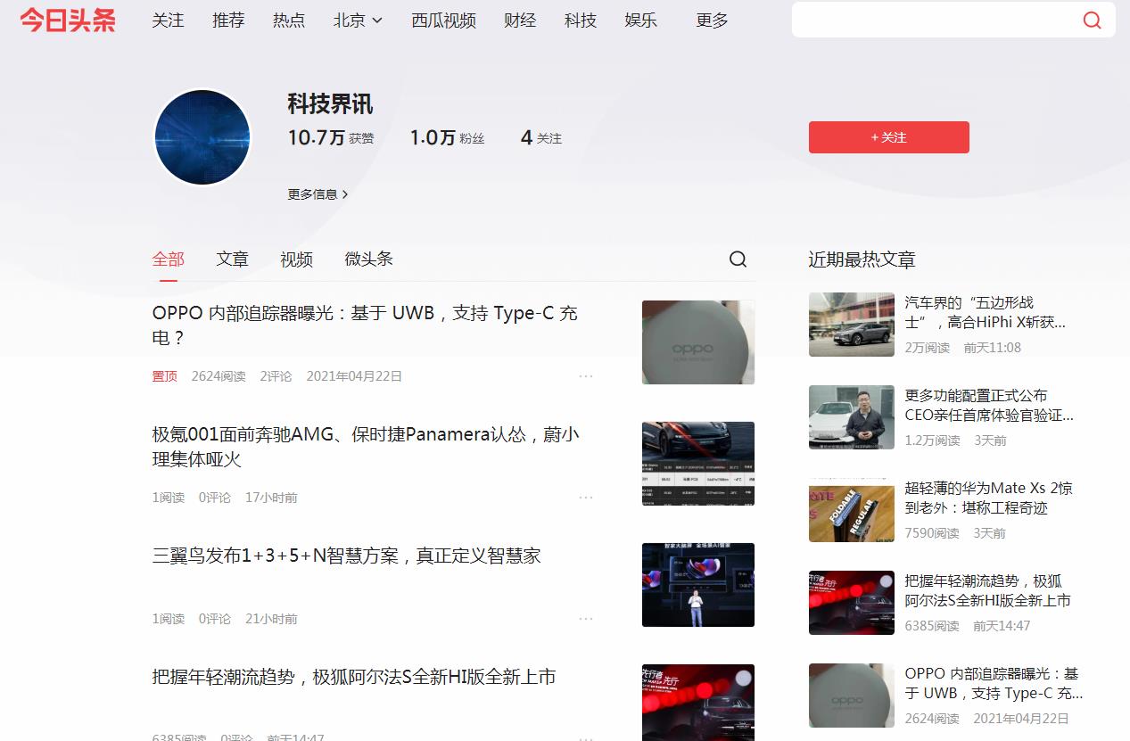Click the sidebar OPPO tracker thumbnail
1130x741 pixels.
(x=852, y=696)
